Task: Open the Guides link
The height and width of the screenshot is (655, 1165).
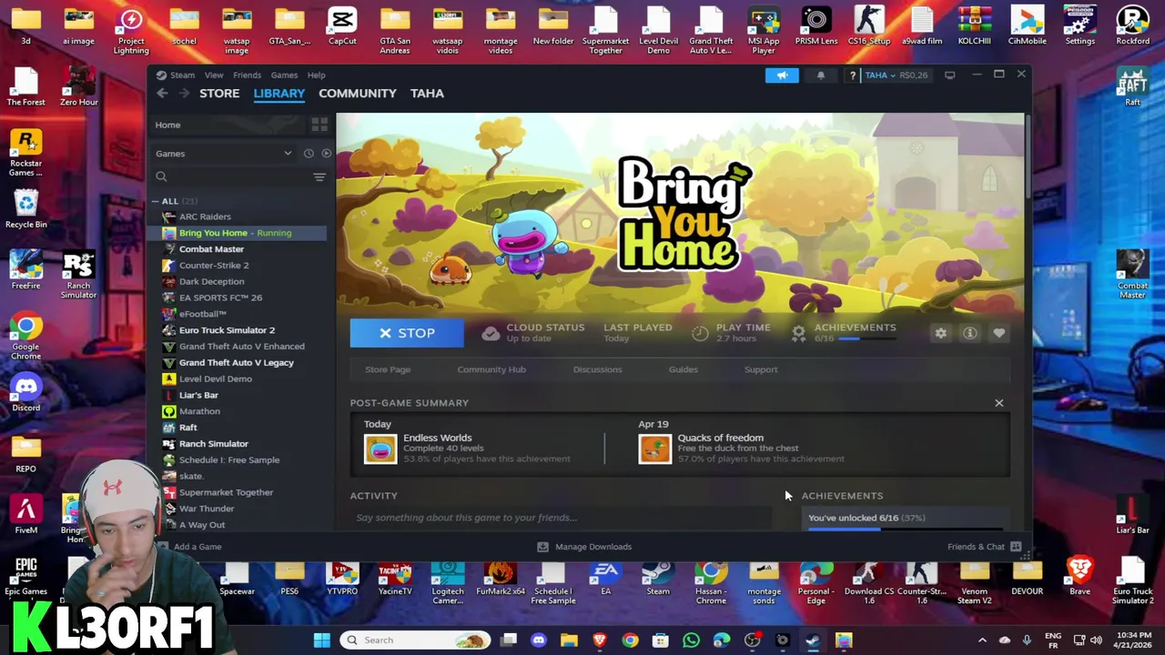Action: [683, 369]
